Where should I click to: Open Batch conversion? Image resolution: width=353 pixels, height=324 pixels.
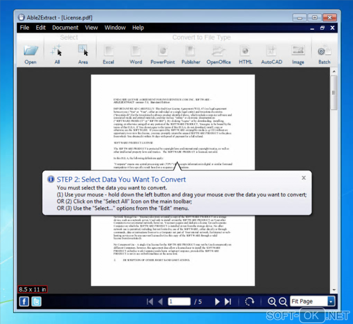click(324, 55)
